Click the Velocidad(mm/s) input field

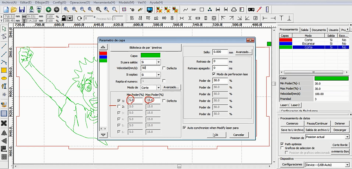[x=151, y=68]
